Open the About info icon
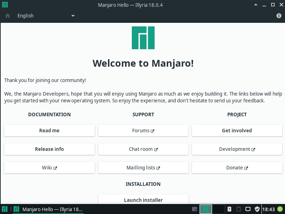This screenshot has width=285, height=214. pos(279,16)
